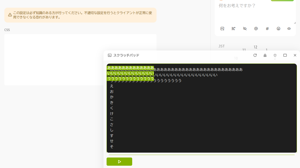
Task: Add a hashtag to the note
Action: pos(267,28)
